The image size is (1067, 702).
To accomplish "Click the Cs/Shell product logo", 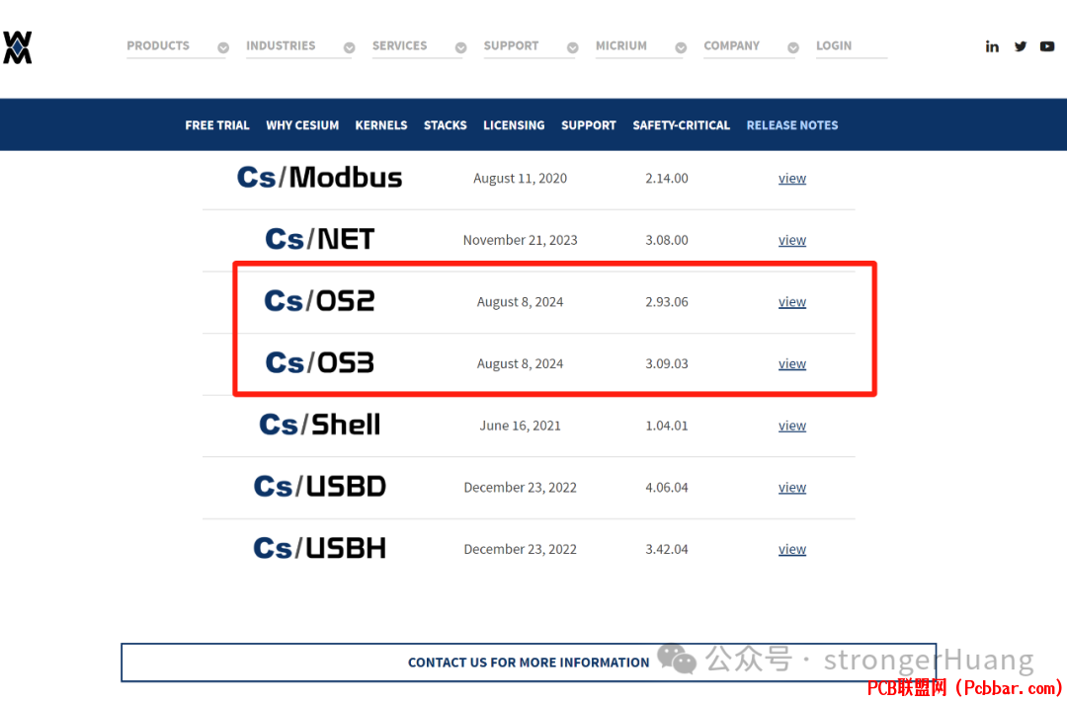I will pyautogui.click(x=319, y=426).
